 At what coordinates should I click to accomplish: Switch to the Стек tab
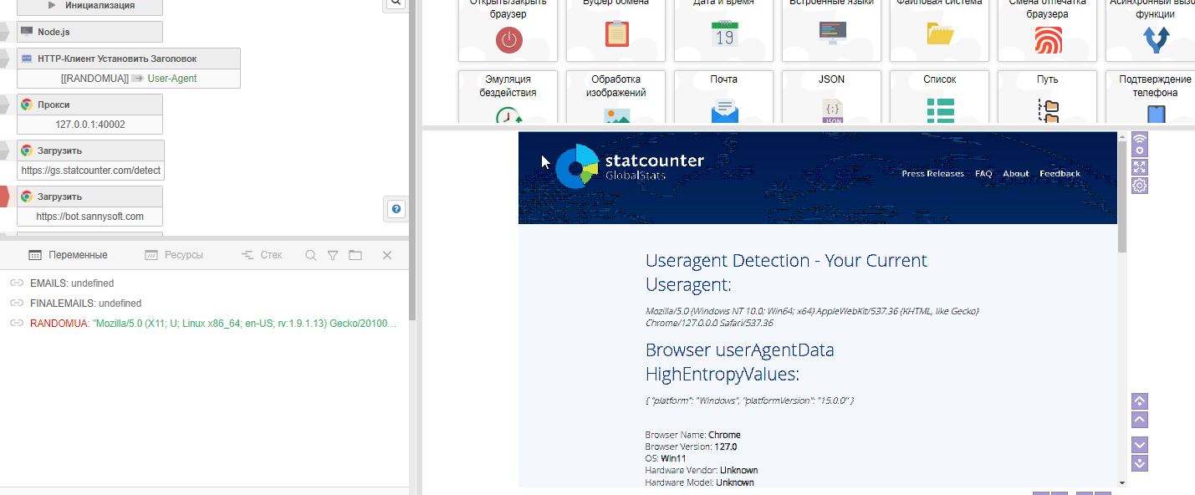pyautogui.click(x=262, y=255)
